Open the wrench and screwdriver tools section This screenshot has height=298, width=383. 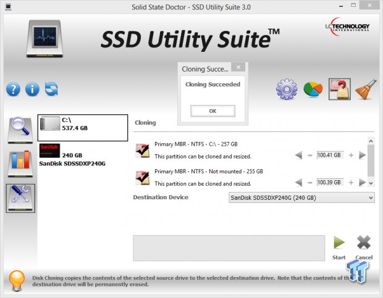20,198
